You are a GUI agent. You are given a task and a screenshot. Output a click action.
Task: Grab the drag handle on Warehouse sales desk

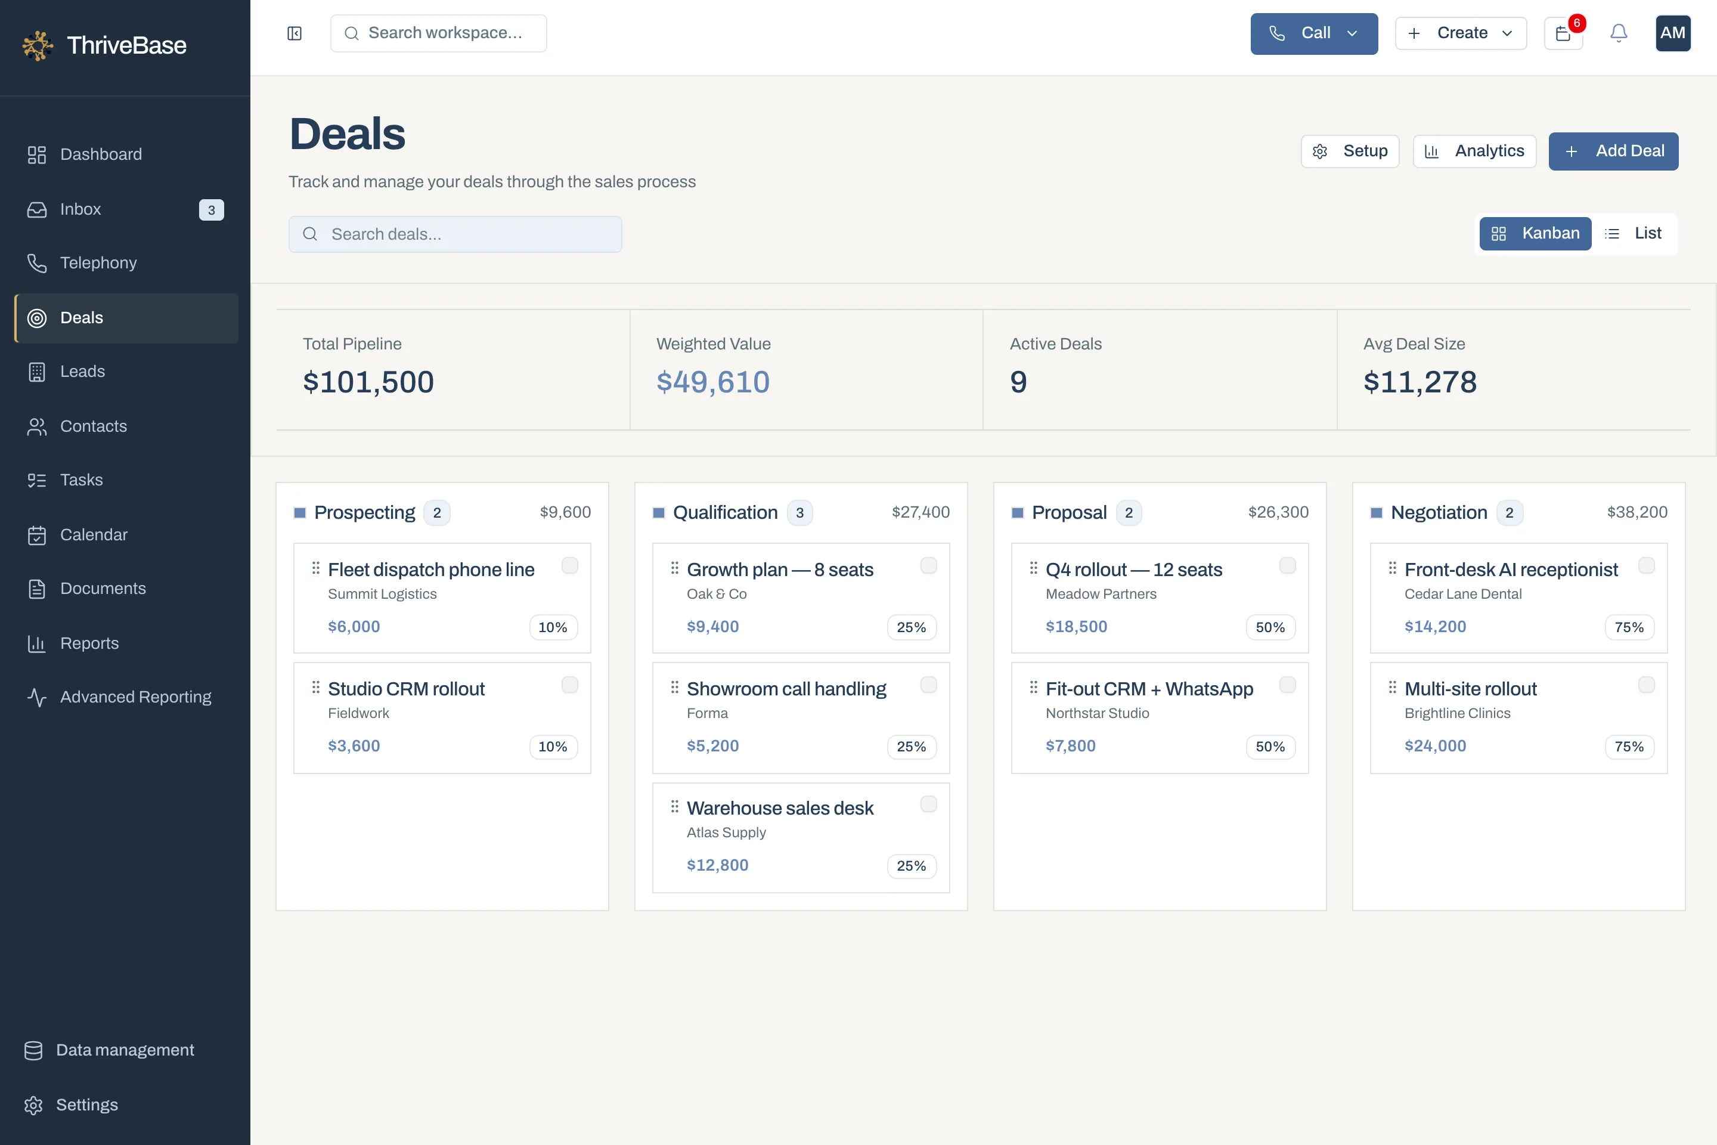pos(674,806)
